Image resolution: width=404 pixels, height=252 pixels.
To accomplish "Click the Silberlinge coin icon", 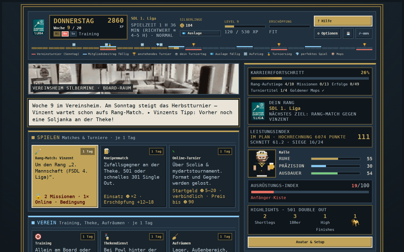I will pos(182,25).
